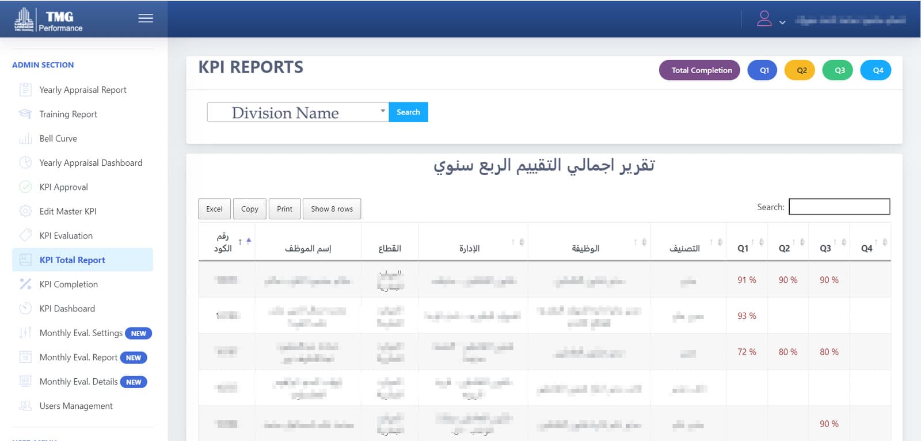Open the Show 8 rows menu

pos(332,209)
